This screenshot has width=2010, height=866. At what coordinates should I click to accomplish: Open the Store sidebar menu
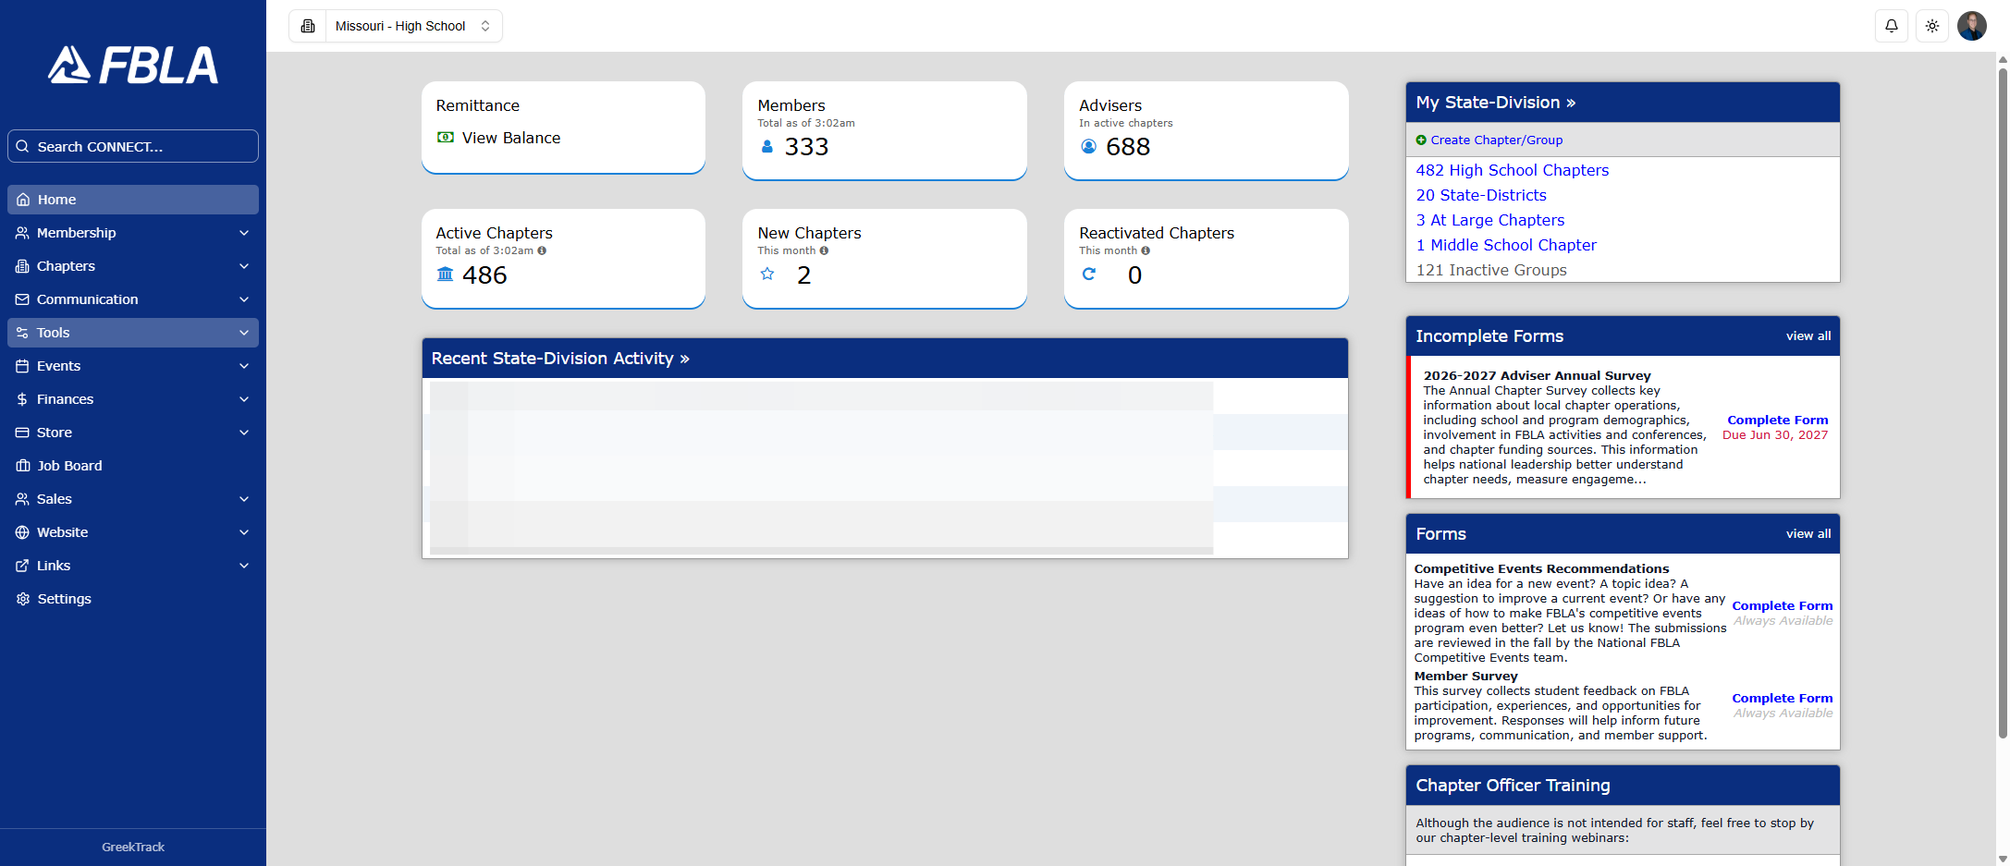point(133,433)
